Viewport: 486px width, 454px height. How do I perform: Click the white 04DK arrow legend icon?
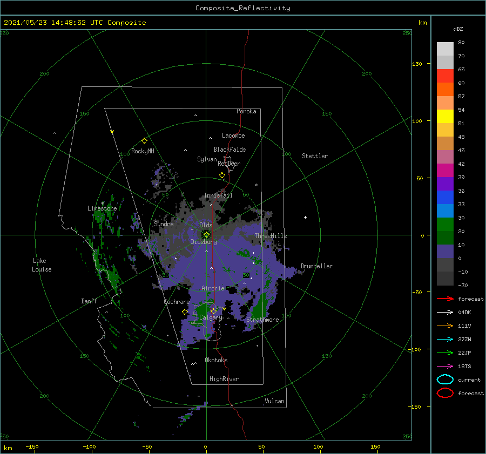tap(445, 312)
